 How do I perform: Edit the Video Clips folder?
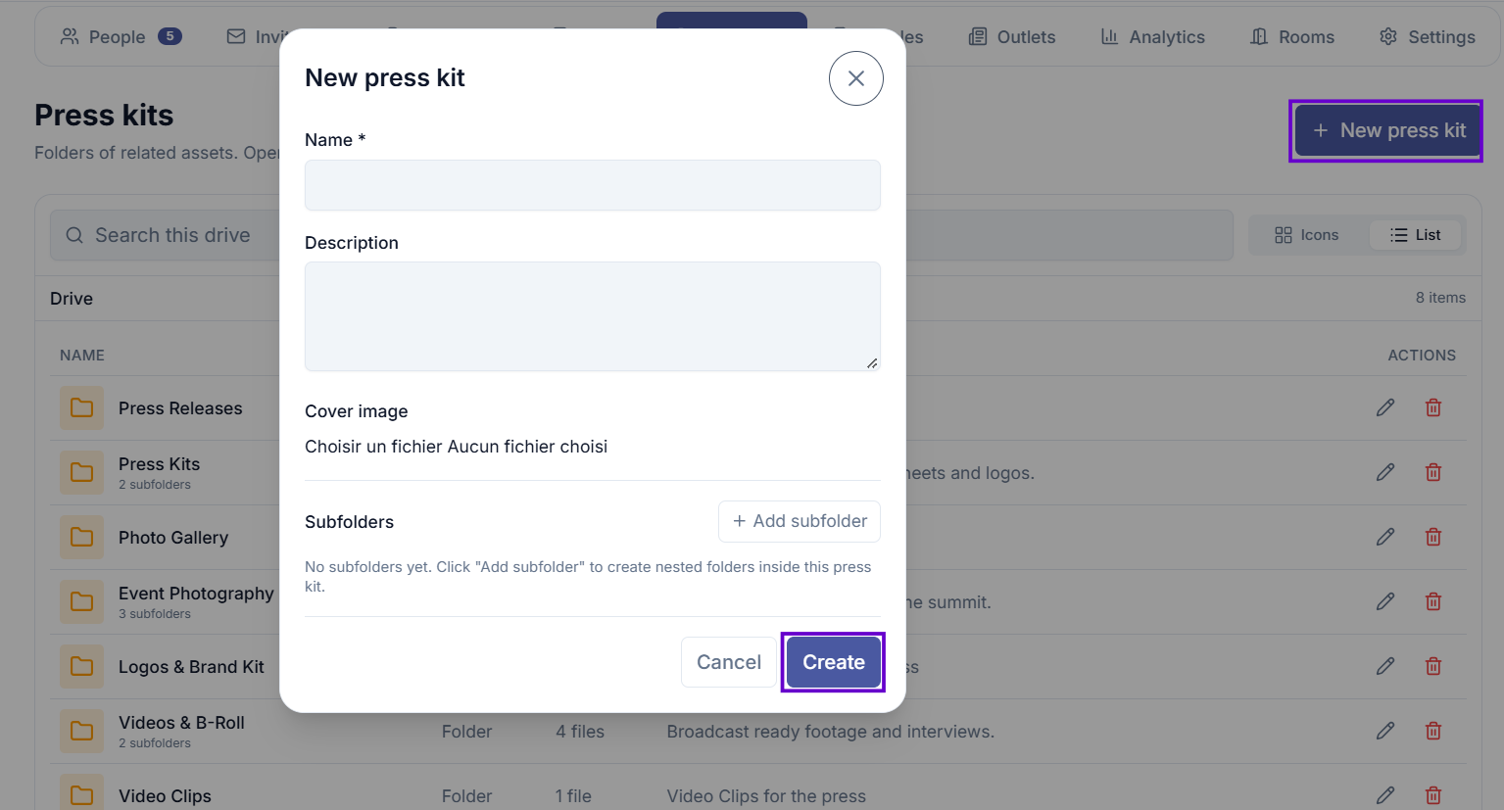tap(1384, 795)
